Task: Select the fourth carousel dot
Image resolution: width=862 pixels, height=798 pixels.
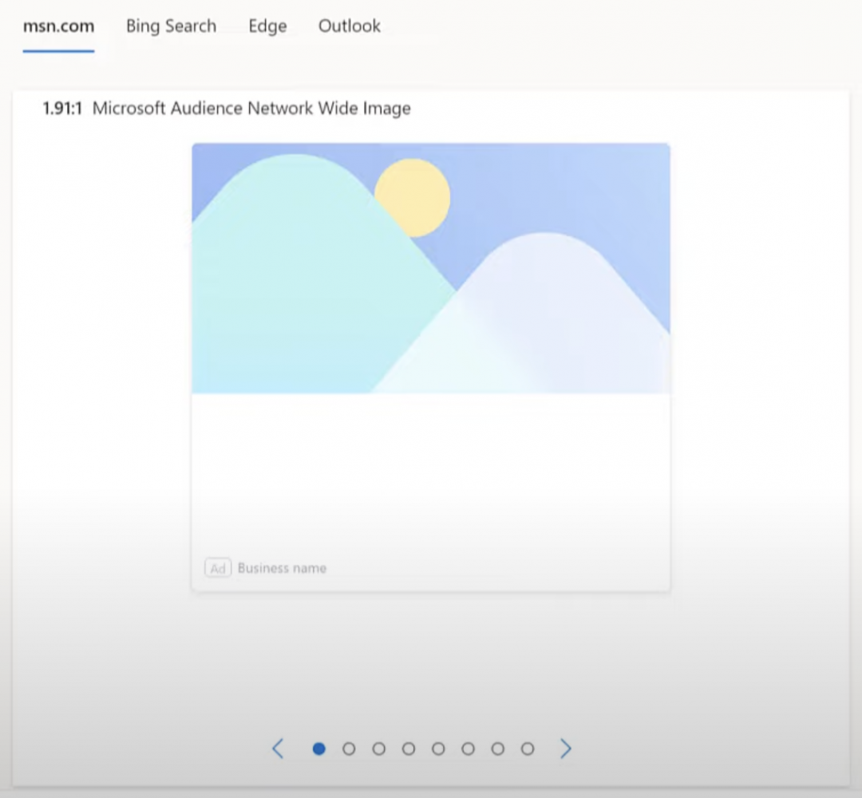Action: pyautogui.click(x=409, y=749)
